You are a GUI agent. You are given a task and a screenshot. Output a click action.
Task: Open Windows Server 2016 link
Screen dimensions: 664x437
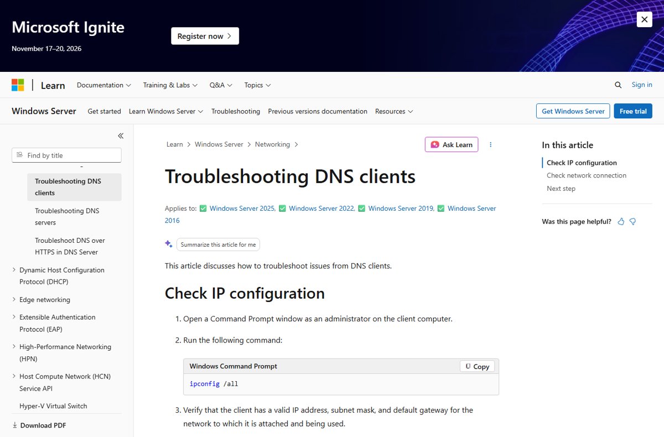[x=472, y=209]
